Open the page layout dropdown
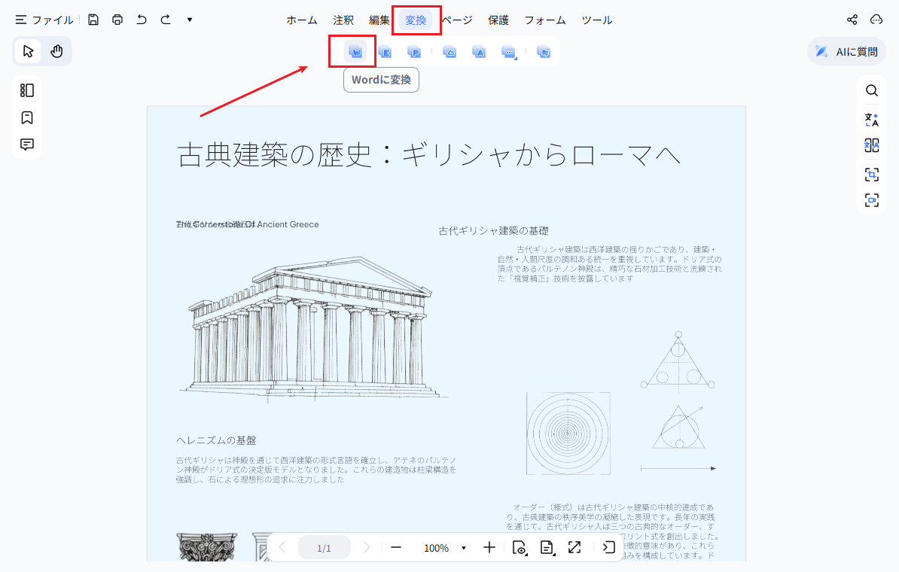The width and height of the screenshot is (899, 572). click(x=547, y=548)
